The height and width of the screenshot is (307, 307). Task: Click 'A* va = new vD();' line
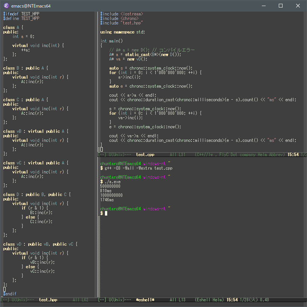[128, 59]
